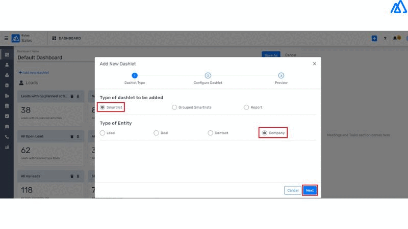Open the Calls phone icon in sidebar
408x229 pixels.
pos(7,137)
